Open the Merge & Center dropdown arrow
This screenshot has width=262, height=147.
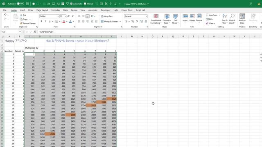(120, 22)
